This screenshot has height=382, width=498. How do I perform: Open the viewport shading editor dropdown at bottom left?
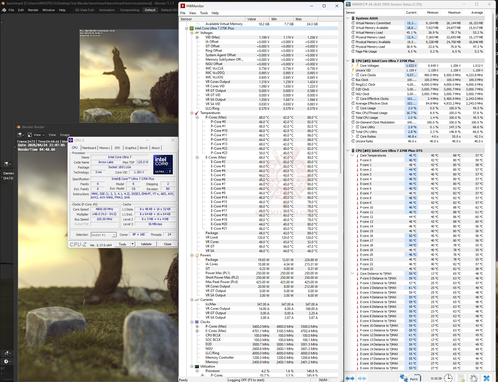click(8, 353)
